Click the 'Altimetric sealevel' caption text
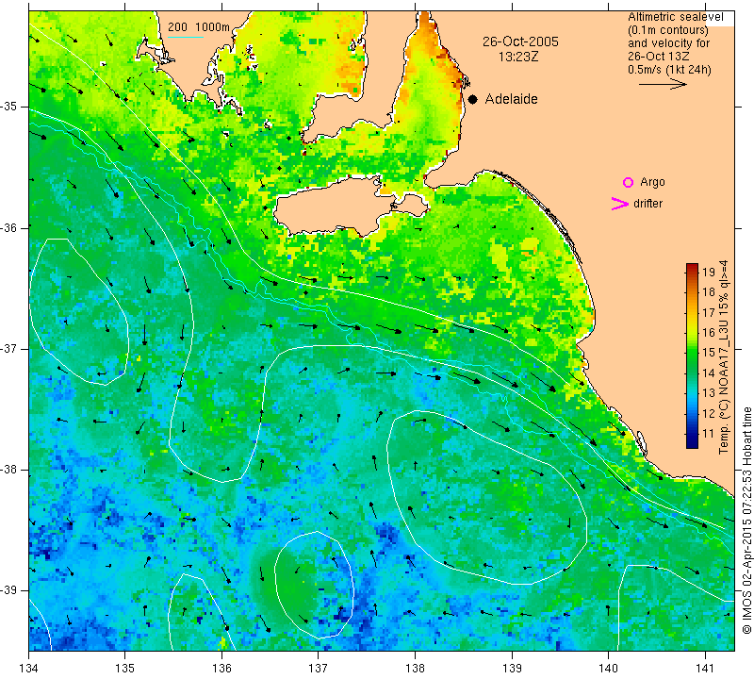Screen dimensions: 754x679 click(x=676, y=17)
